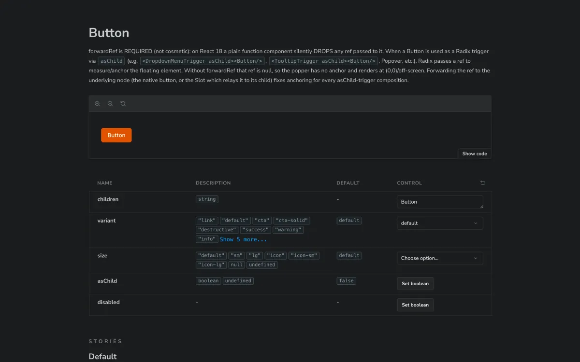The width and height of the screenshot is (580, 362).
Task: Click the inline asChild code tag in description
Action: click(112, 61)
